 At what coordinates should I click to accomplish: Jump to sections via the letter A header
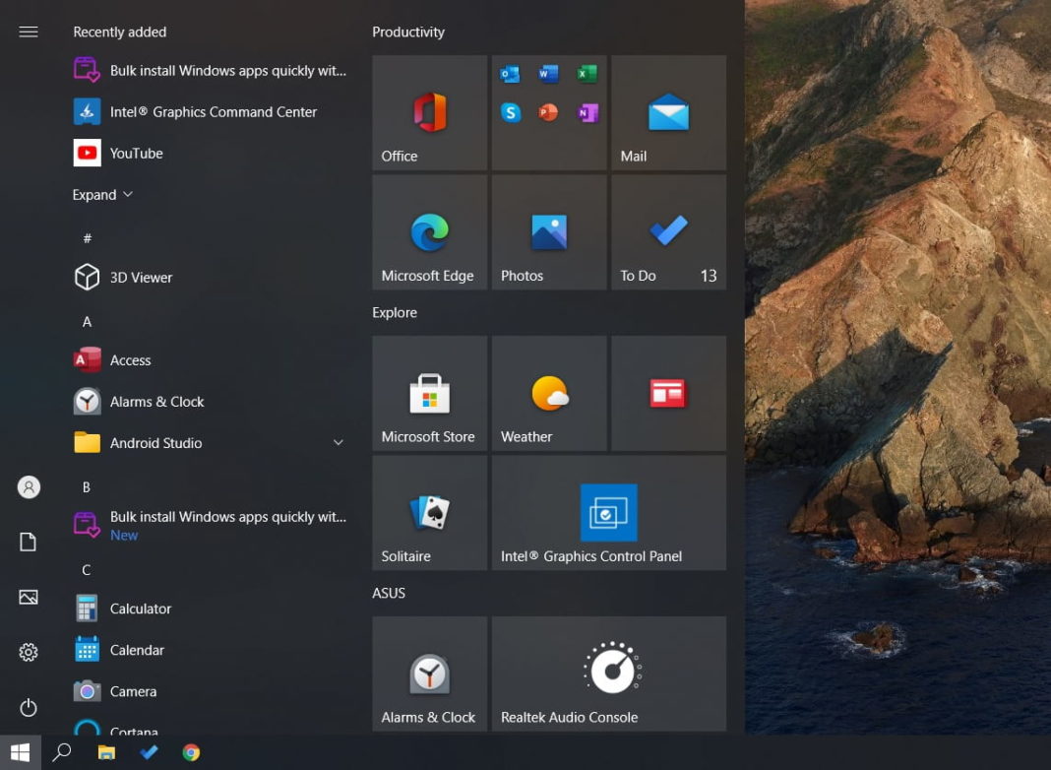point(87,322)
